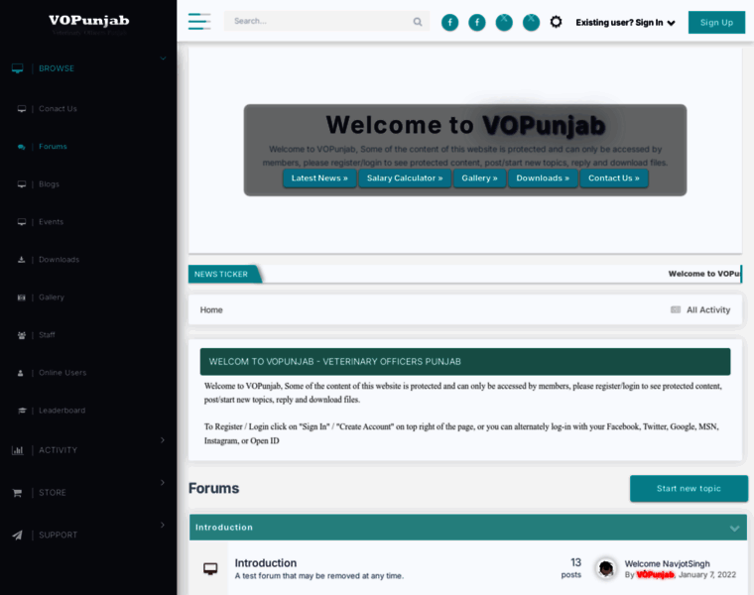Open Downloads in the sidebar
Image resolution: width=754 pixels, height=595 pixels.
point(60,260)
